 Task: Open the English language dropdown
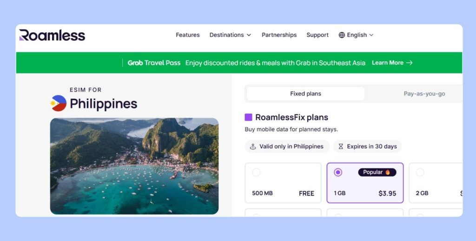[x=356, y=35]
